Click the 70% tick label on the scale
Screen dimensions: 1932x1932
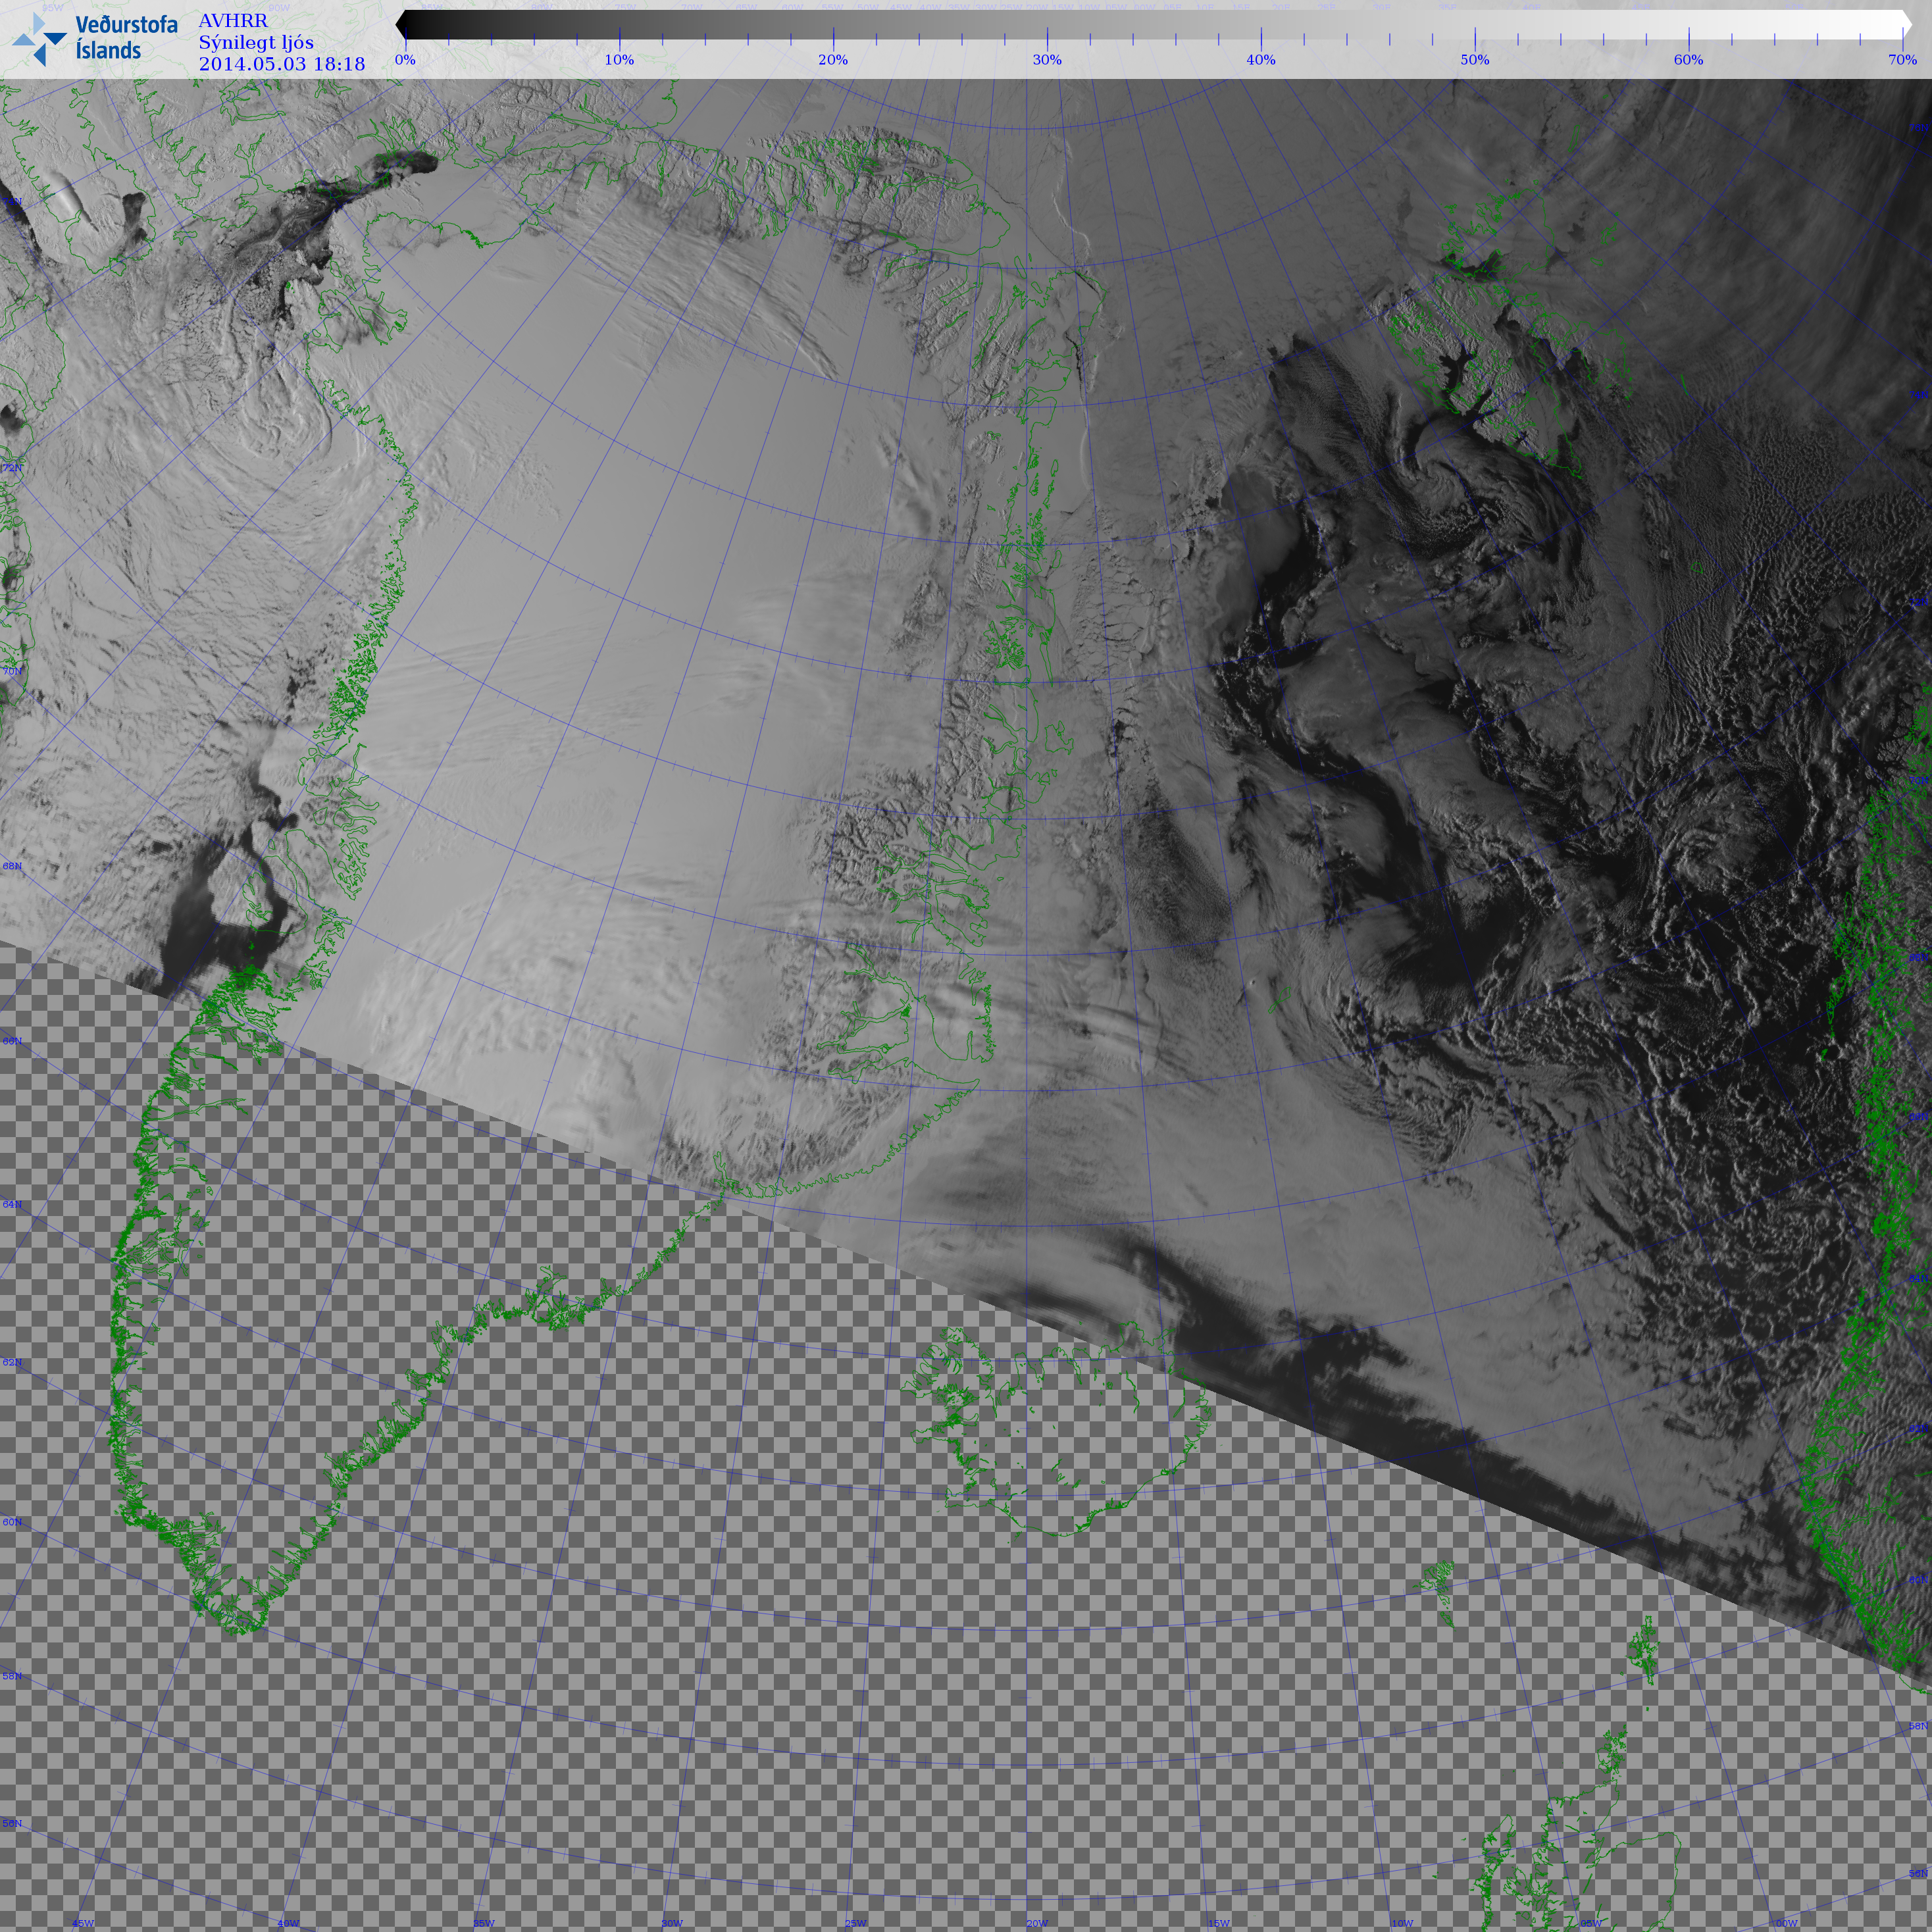coord(1901,60)
